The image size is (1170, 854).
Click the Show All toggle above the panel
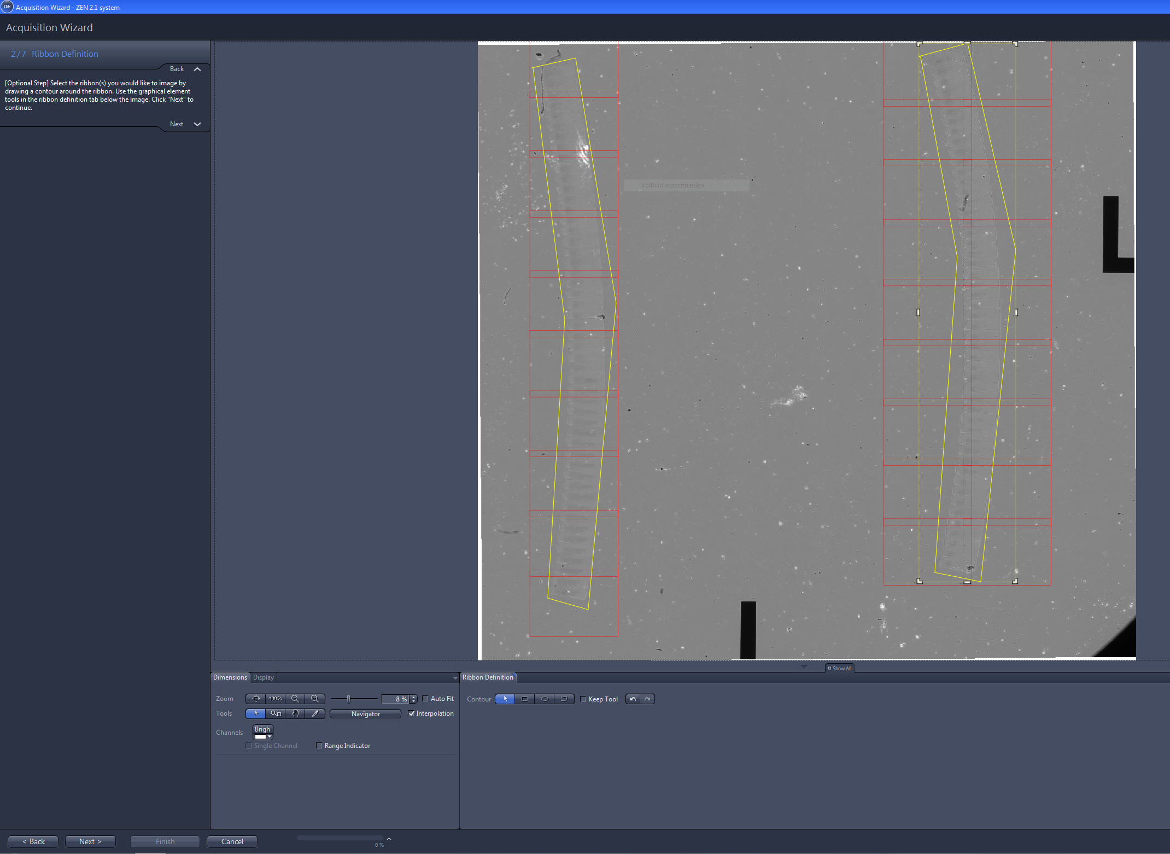point(840,668)
